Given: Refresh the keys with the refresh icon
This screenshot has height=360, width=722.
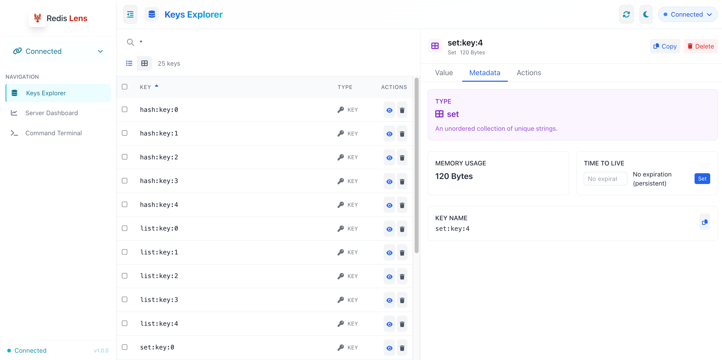Looking at the screenshot, I should [626, 14].
